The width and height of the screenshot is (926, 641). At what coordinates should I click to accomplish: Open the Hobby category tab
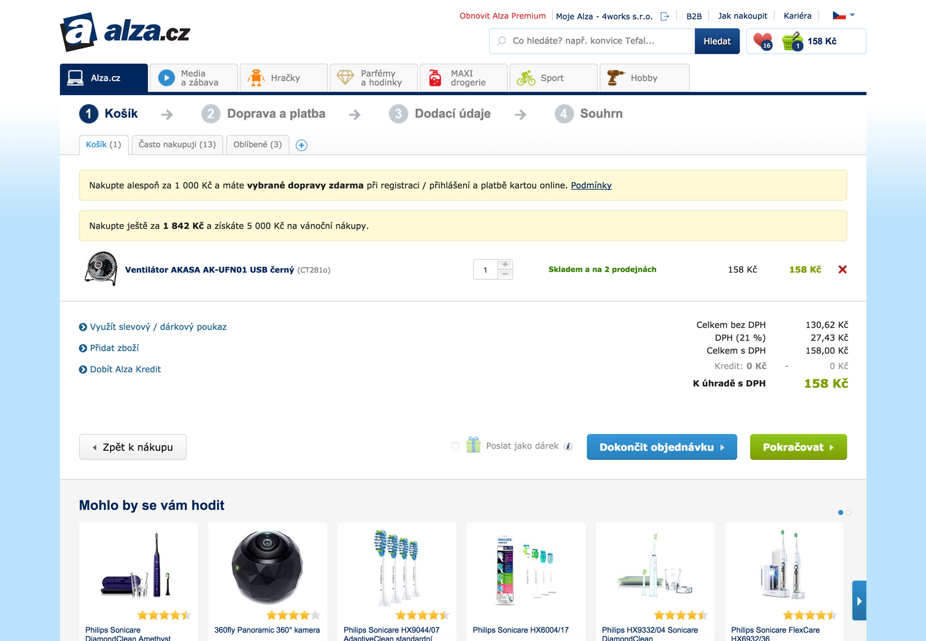tap(644, 78)
